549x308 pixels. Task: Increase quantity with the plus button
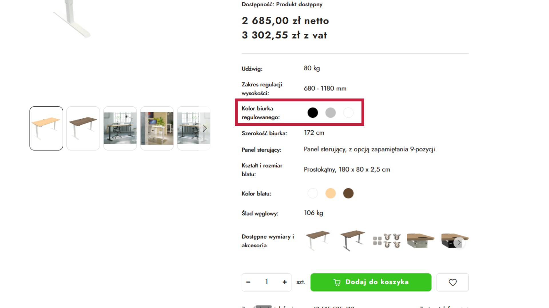[285, 282]
